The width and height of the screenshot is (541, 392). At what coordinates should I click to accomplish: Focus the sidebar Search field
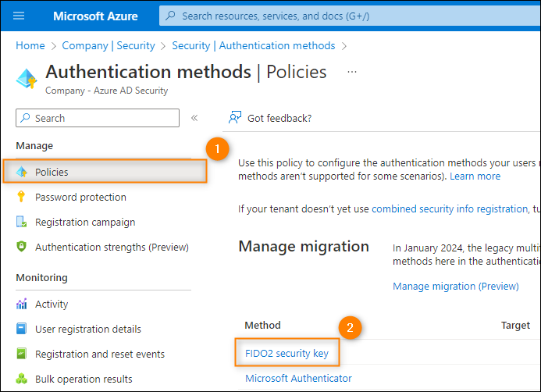[98, 118]
